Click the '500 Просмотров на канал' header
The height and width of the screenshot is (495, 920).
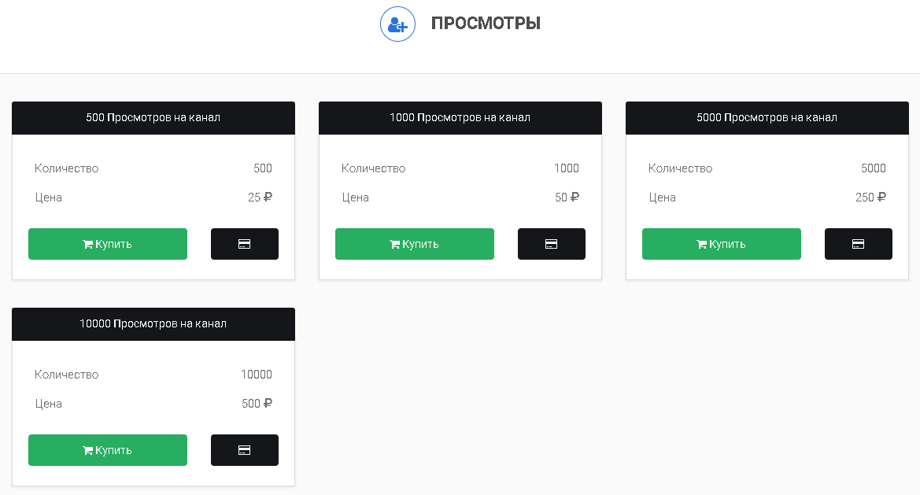[x=153, y=118]
